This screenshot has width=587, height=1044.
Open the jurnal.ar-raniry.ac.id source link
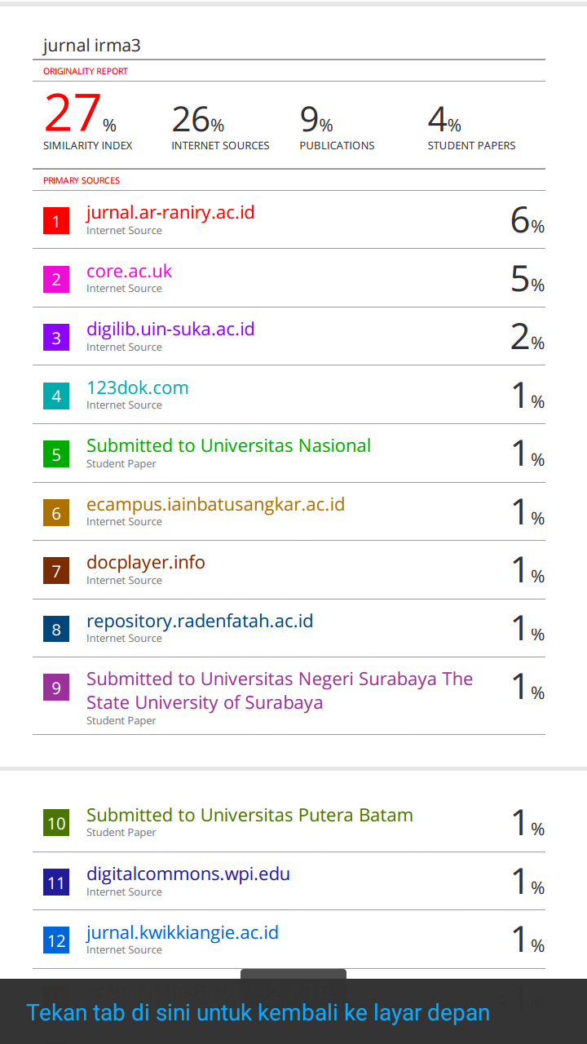point(170,213)
